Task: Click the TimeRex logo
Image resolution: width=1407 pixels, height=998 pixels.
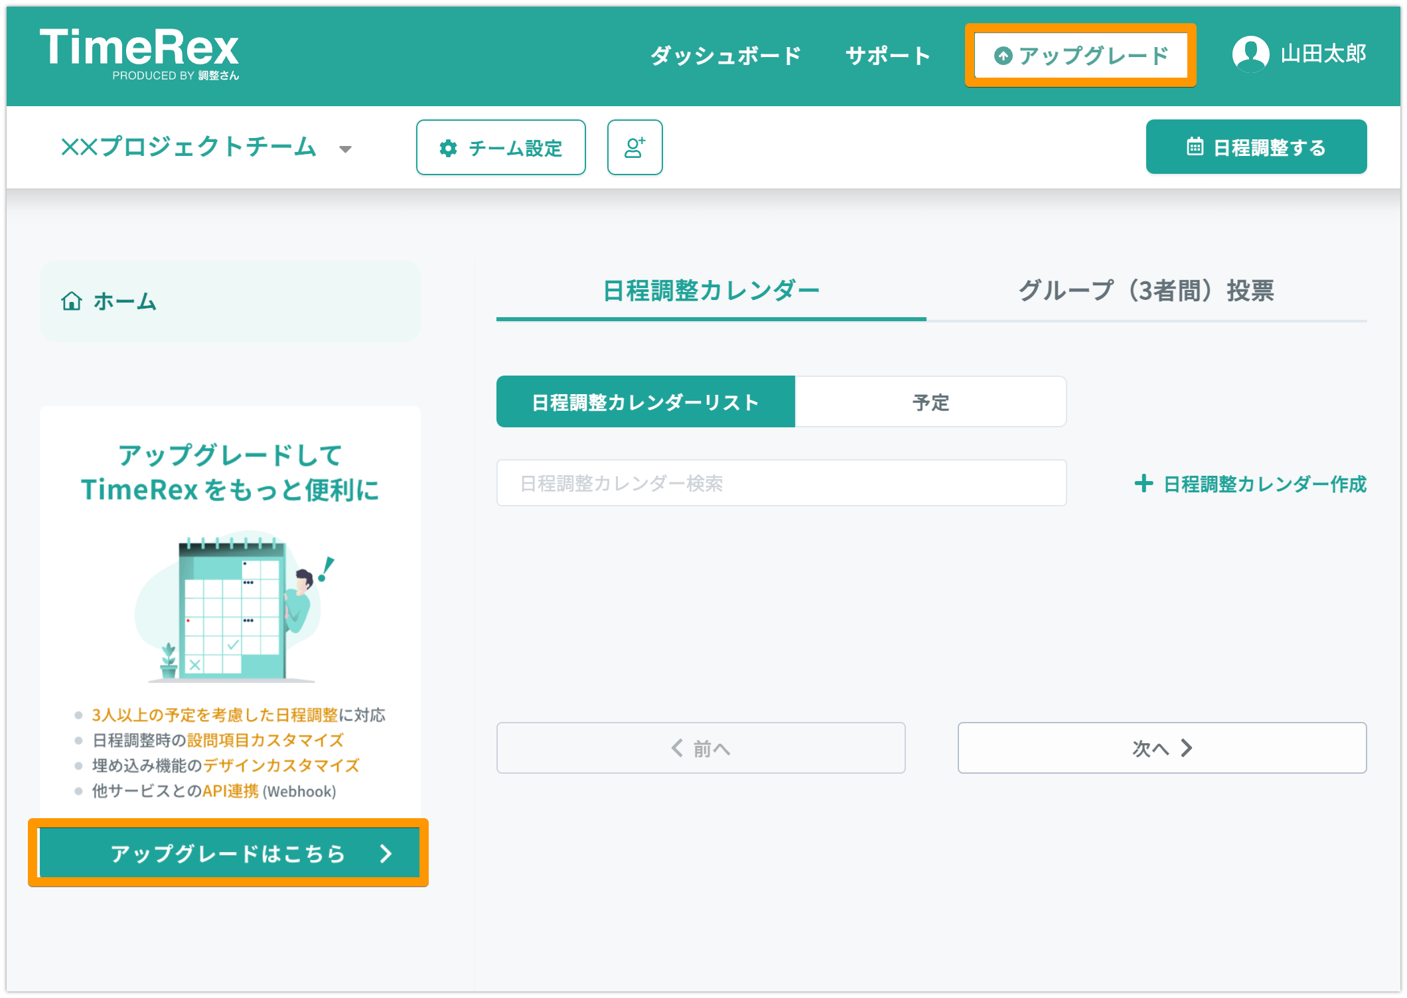Action: 139,54
